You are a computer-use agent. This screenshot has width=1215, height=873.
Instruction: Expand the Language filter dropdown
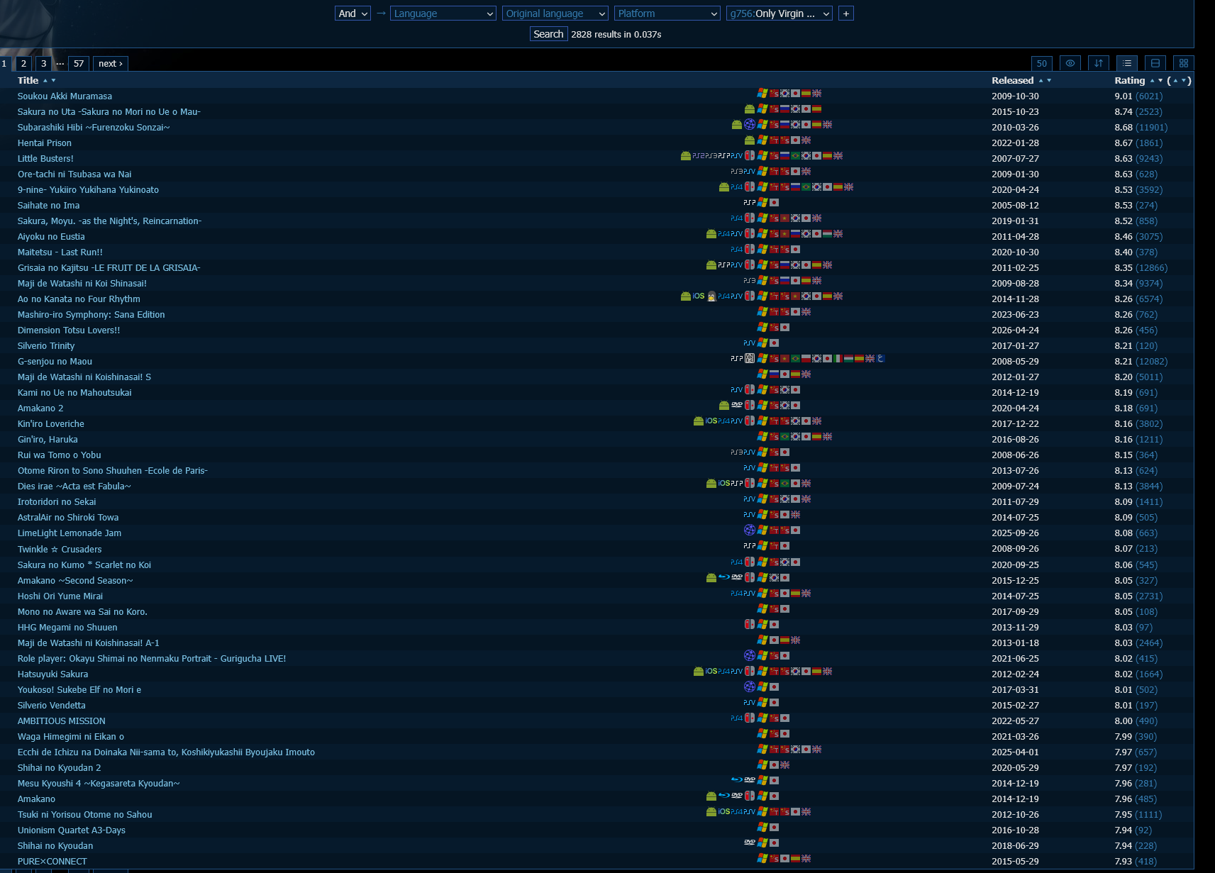click(443, 13)
